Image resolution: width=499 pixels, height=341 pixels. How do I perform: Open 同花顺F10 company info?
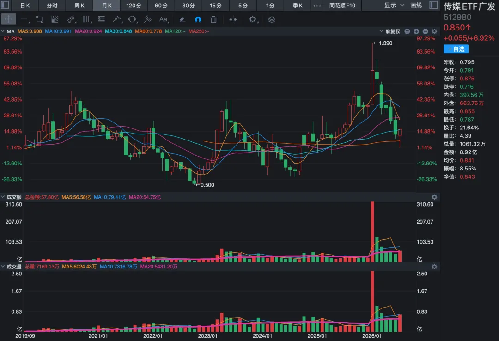click(342, 6)
